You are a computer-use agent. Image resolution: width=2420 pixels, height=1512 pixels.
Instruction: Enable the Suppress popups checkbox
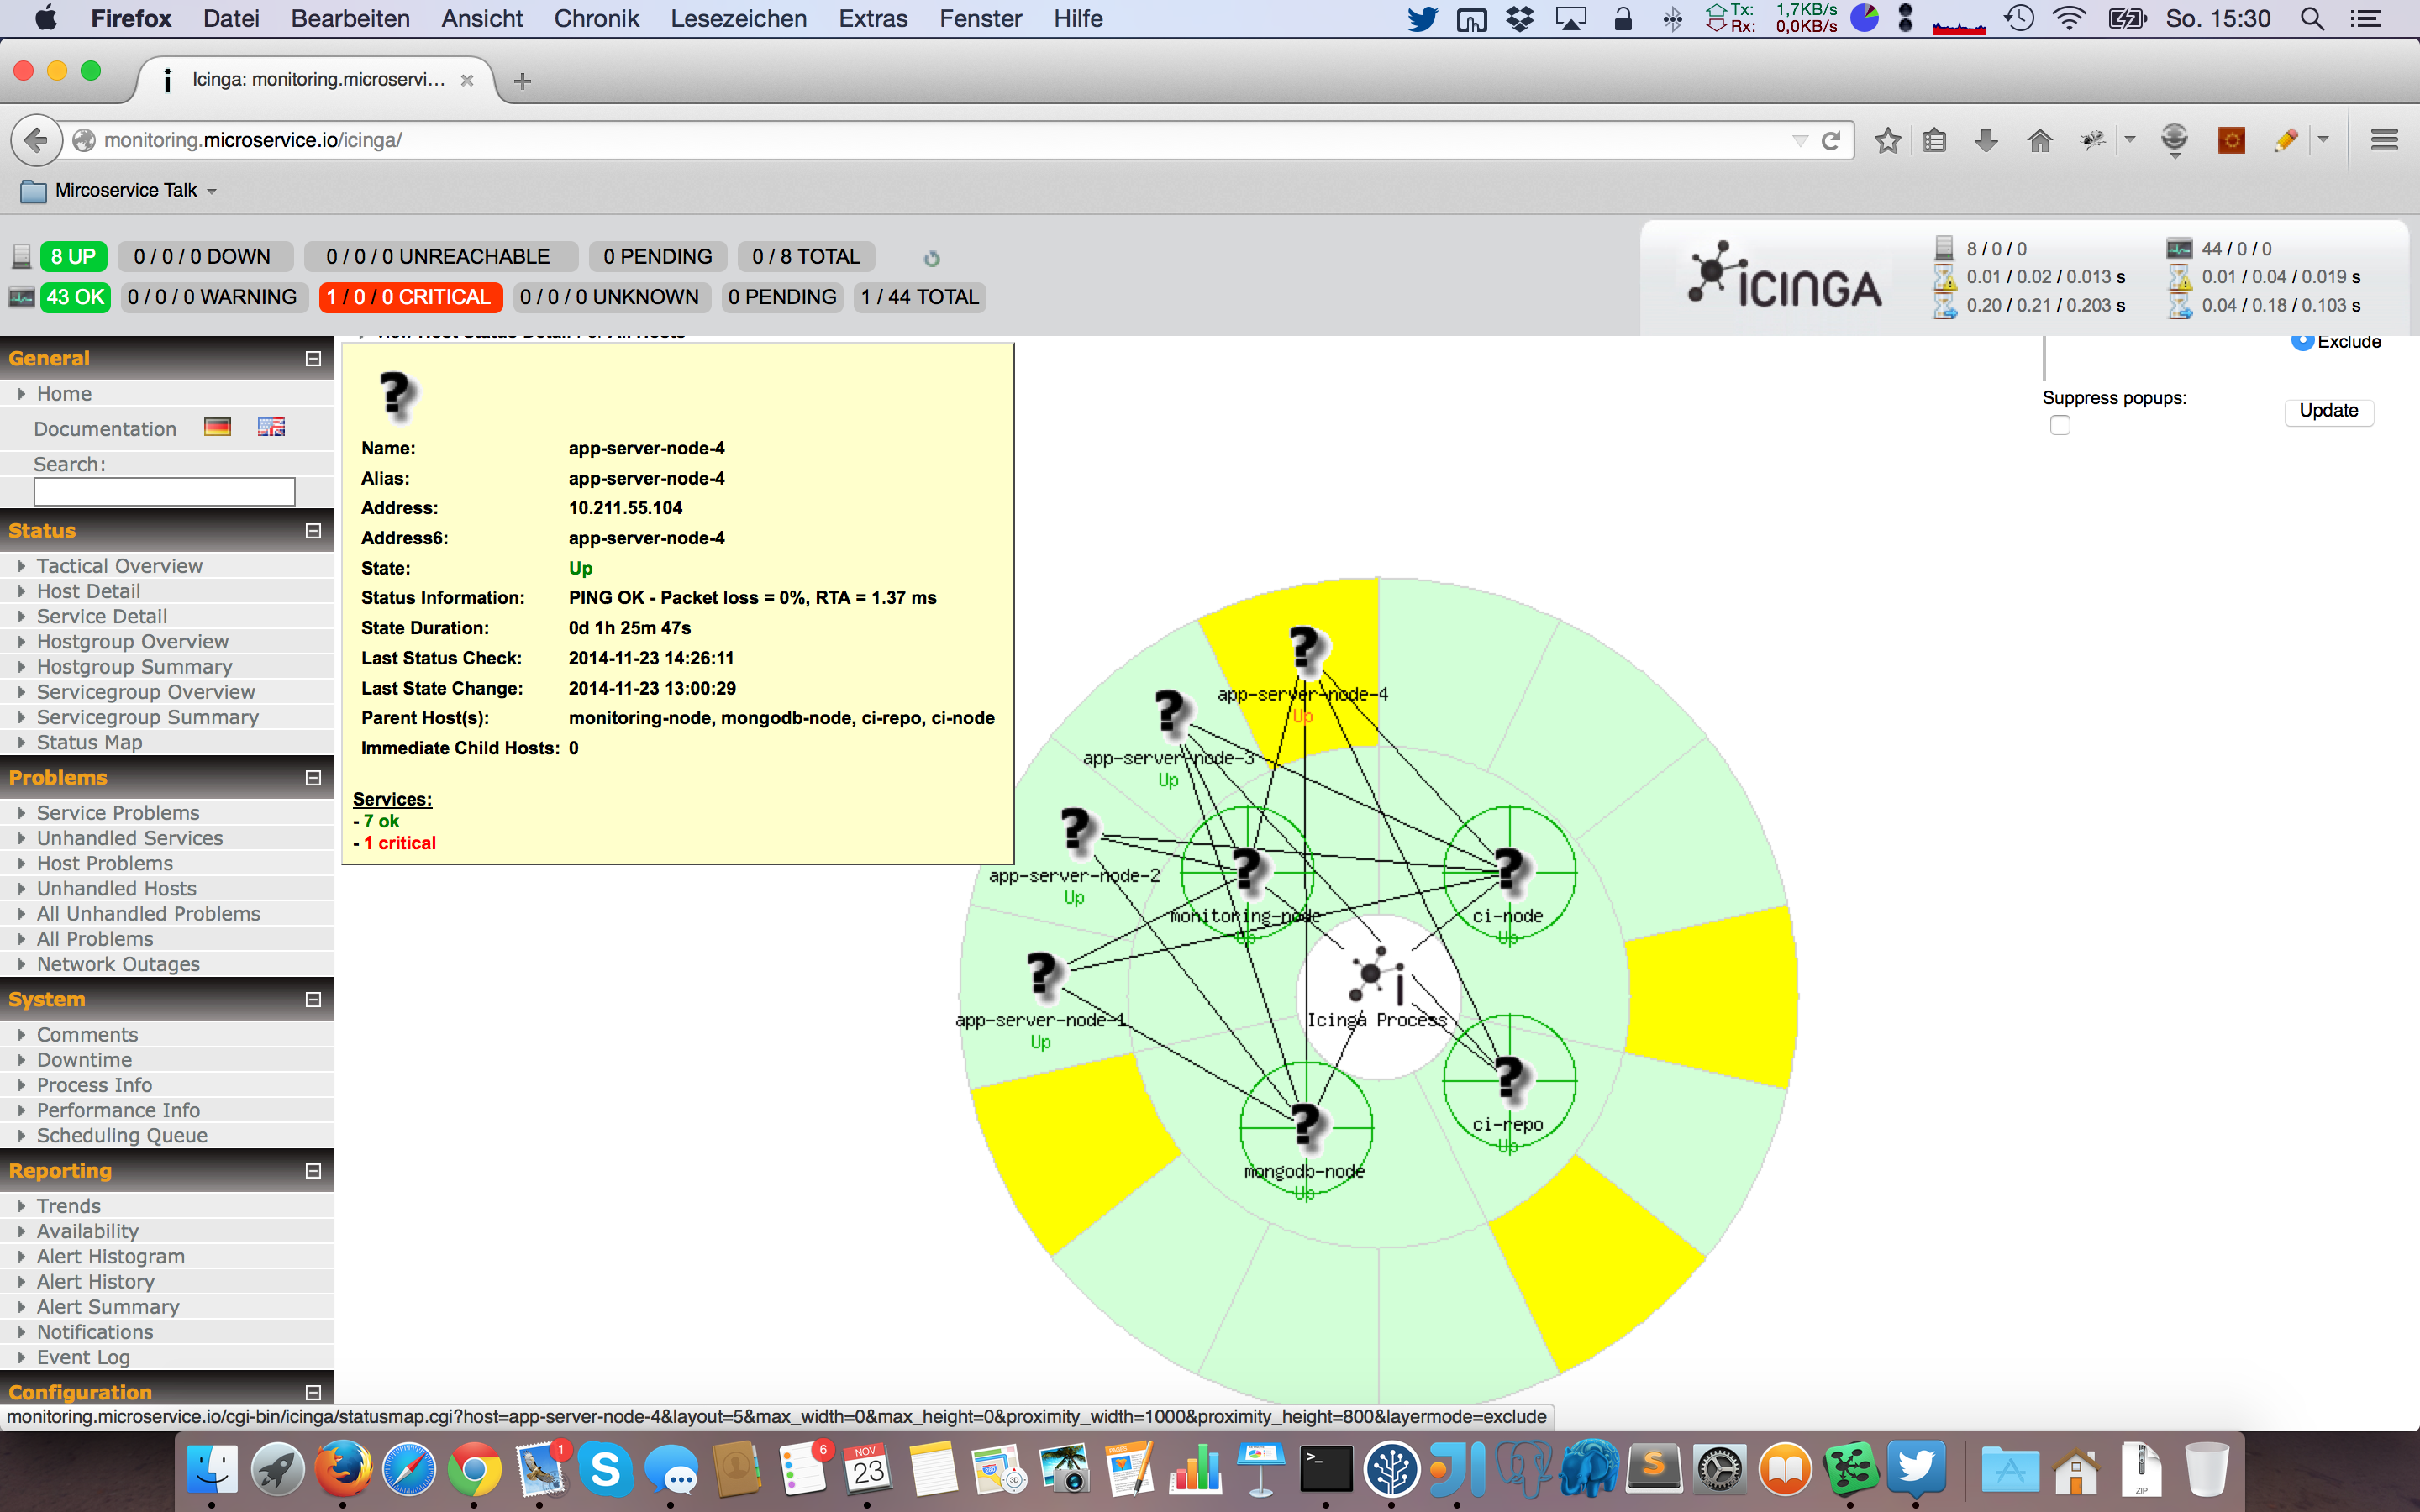pos(2060,426)
